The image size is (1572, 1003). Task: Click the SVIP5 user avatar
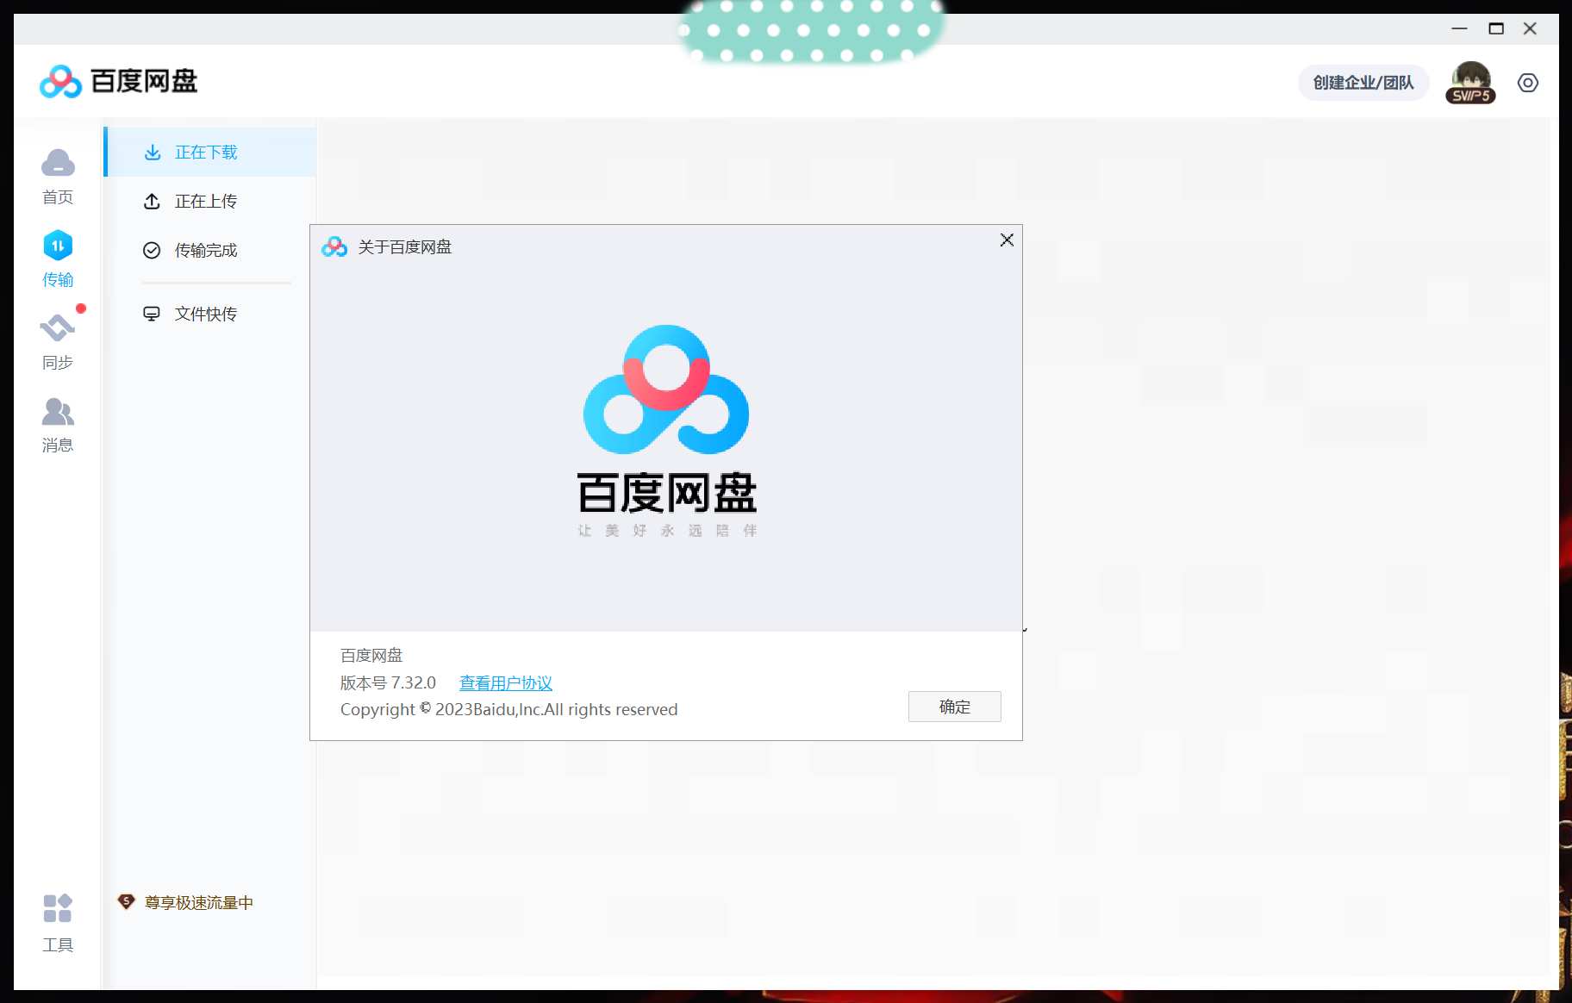[x=1470, y=83]
